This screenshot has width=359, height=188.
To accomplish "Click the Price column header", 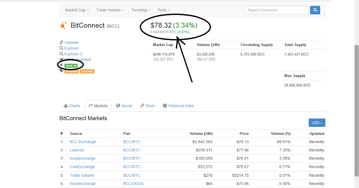I will (244, 133).
